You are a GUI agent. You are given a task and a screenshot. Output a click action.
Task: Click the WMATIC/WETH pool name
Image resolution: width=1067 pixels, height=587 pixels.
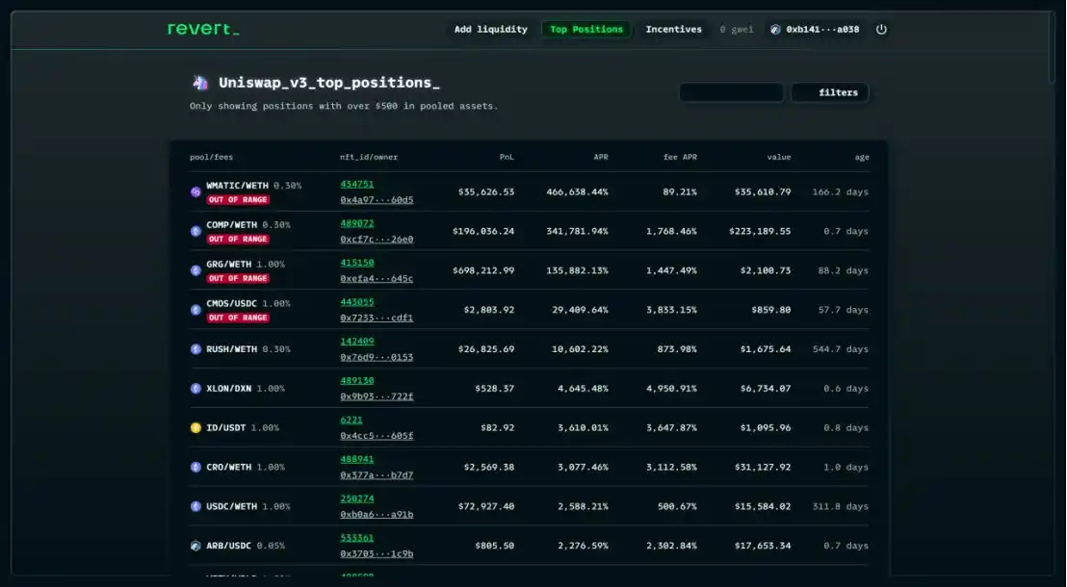click(x=238, y=186)
